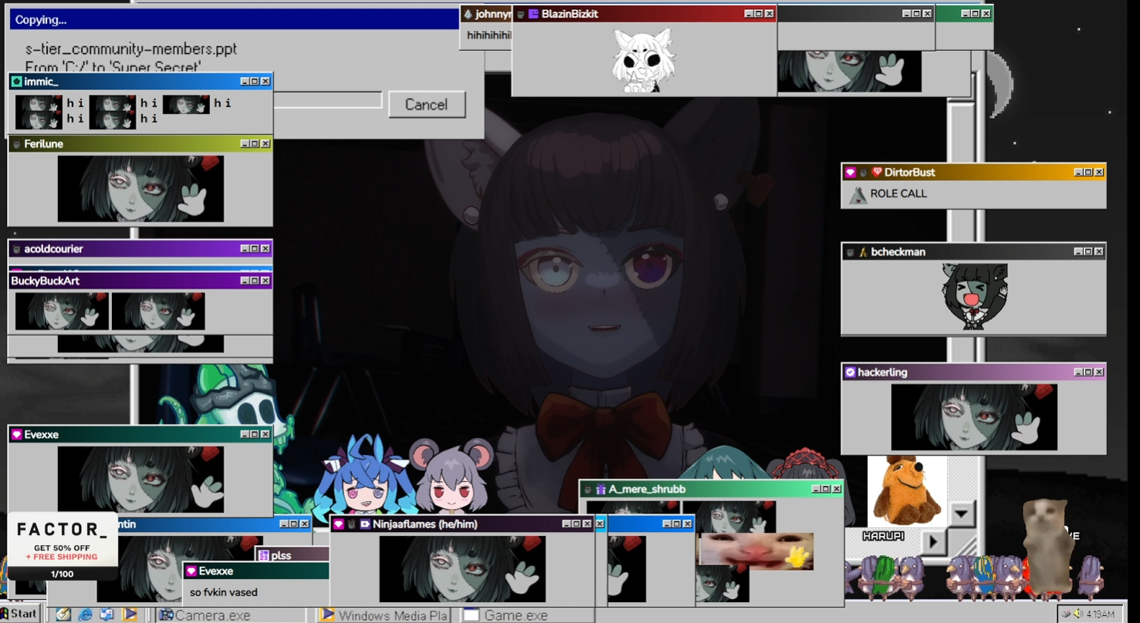Click the cat face emote in A_mere_shrubb window
Image resolution: width=1140 pixels, height=623 pixels.
tap(756, 551)
